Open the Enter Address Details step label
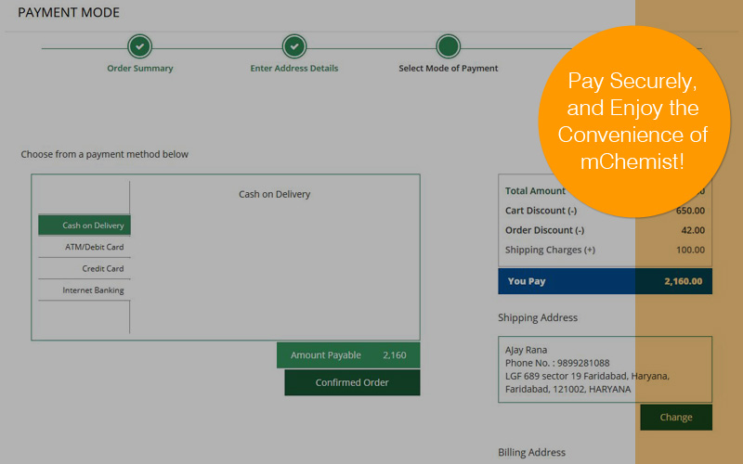743x464 pixels. click(x=294, y=69)
